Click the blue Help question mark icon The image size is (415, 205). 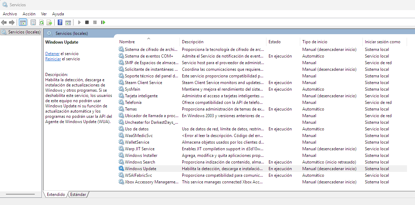(60, 22)
